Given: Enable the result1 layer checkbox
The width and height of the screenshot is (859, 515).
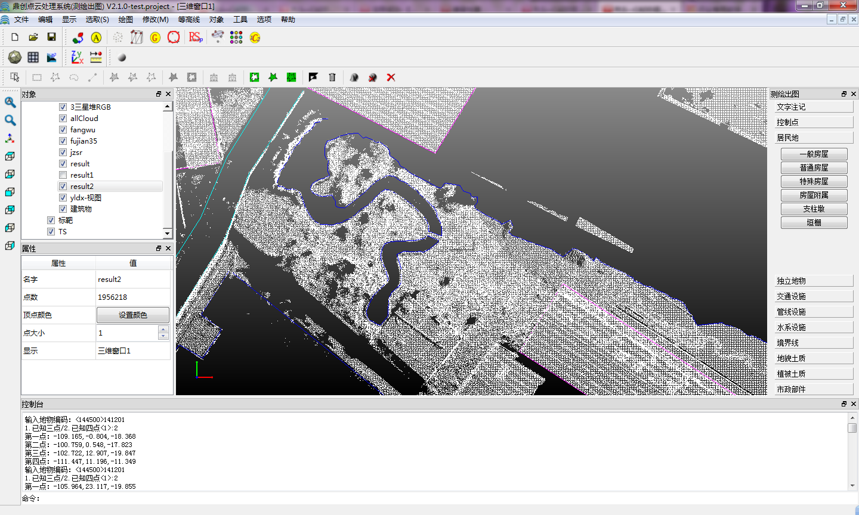Looking at the screenshot, I should pyautogui.click(x=63, y=175).
